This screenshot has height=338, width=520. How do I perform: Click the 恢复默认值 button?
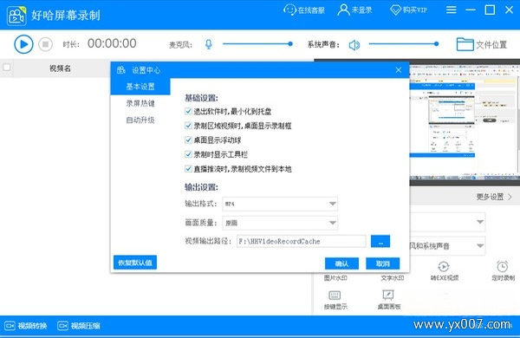coord(135,263)
